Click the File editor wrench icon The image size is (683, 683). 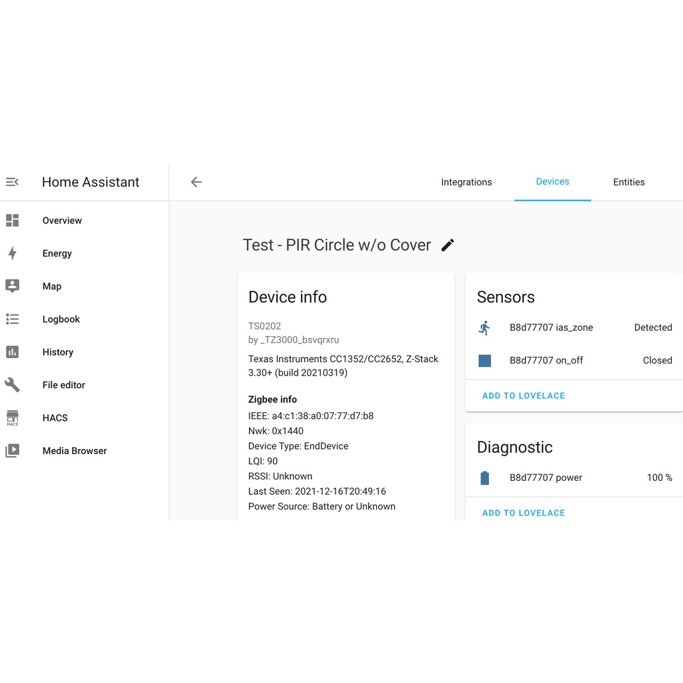12,385
